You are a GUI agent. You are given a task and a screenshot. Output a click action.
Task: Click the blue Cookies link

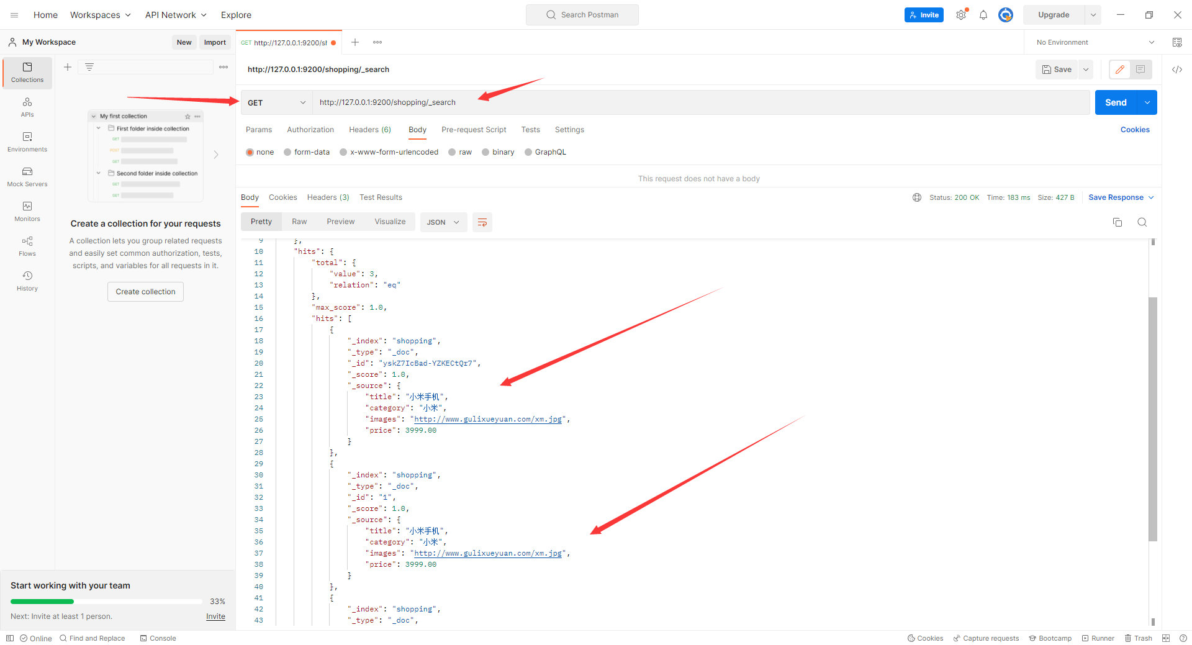click(x=1135, y=130)
